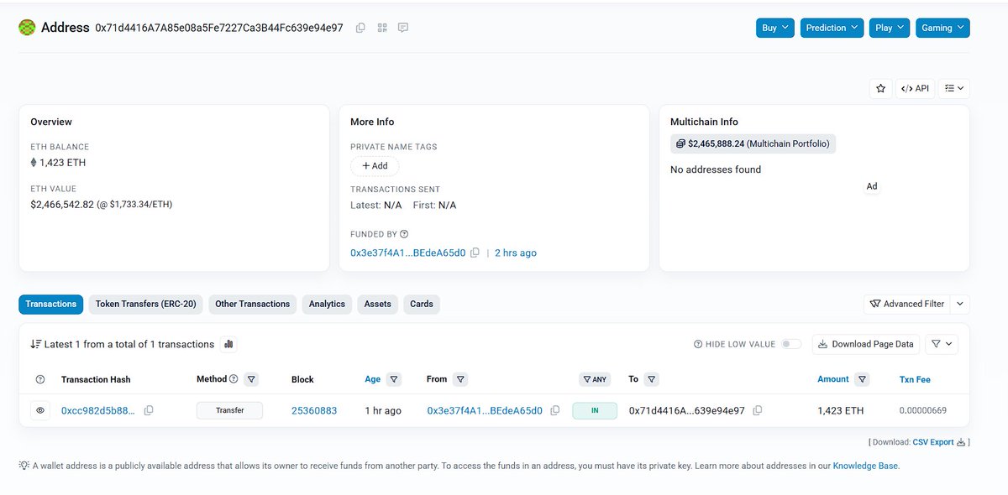Click the Transfer method badge
Image resolution: width=1008 pixels, height=495 pixels.
229,411
